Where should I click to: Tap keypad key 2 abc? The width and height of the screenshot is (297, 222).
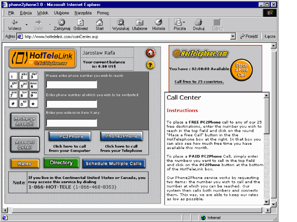tap(24, 76)
